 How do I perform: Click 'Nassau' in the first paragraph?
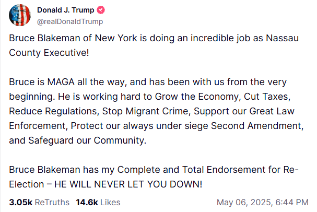(282, 38)
